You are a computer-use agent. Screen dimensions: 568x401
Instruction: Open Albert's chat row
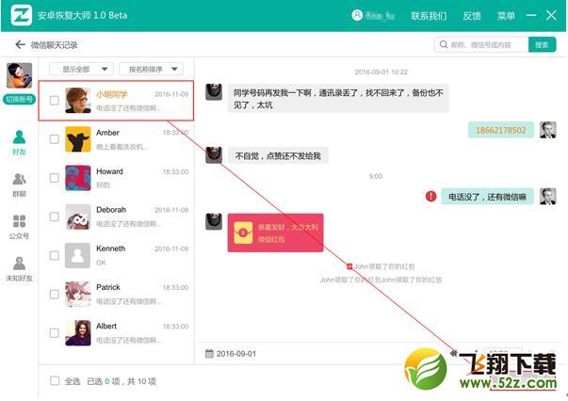pyautogui.click(x=116, y=332)
